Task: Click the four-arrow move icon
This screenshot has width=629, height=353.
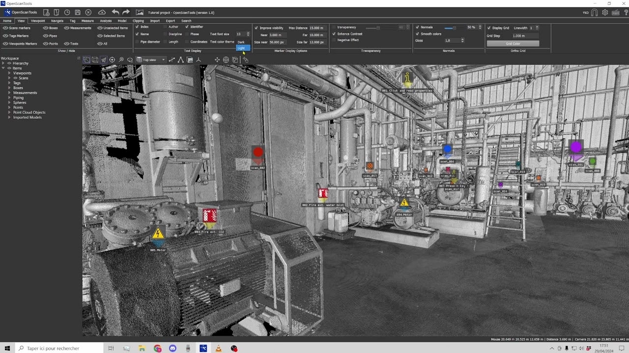Action: point(217,60)
